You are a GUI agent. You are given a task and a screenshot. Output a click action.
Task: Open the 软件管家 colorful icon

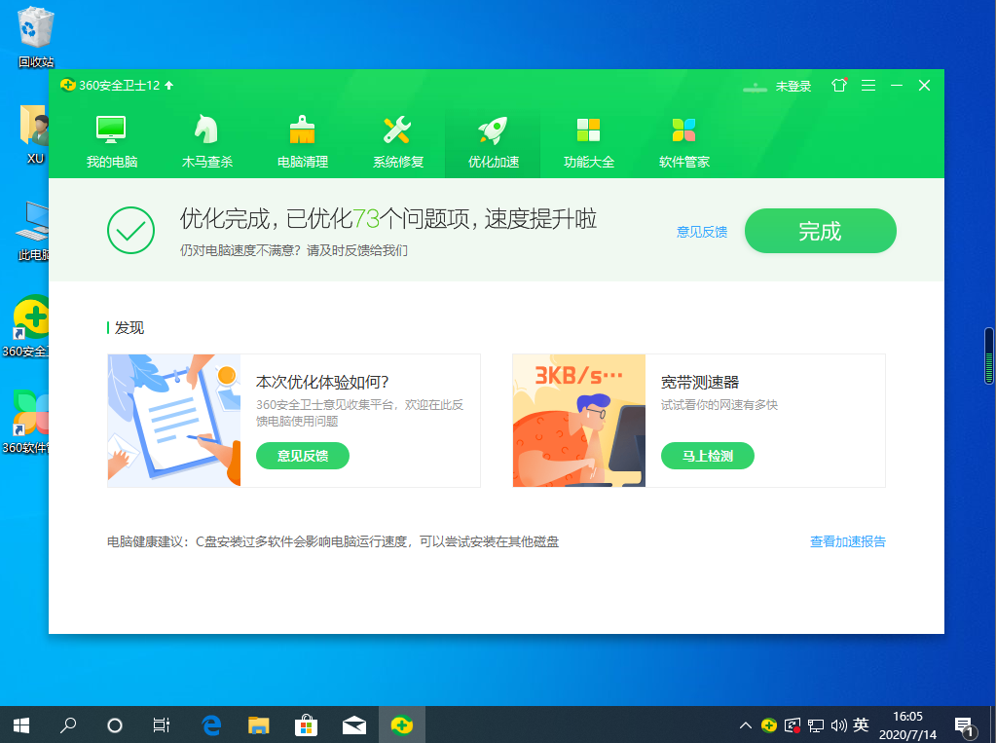click(x=683, y=130)
